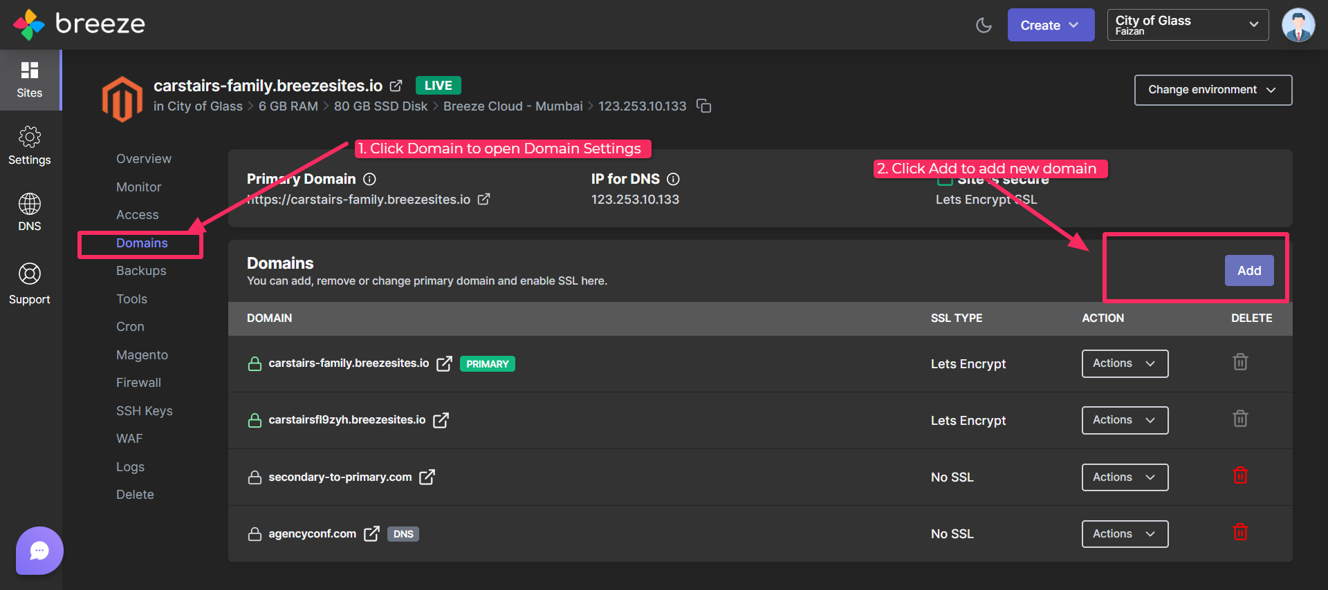Select the Domains menu item
This screenshot has height=590, width=1328.
tap(142, 243)
